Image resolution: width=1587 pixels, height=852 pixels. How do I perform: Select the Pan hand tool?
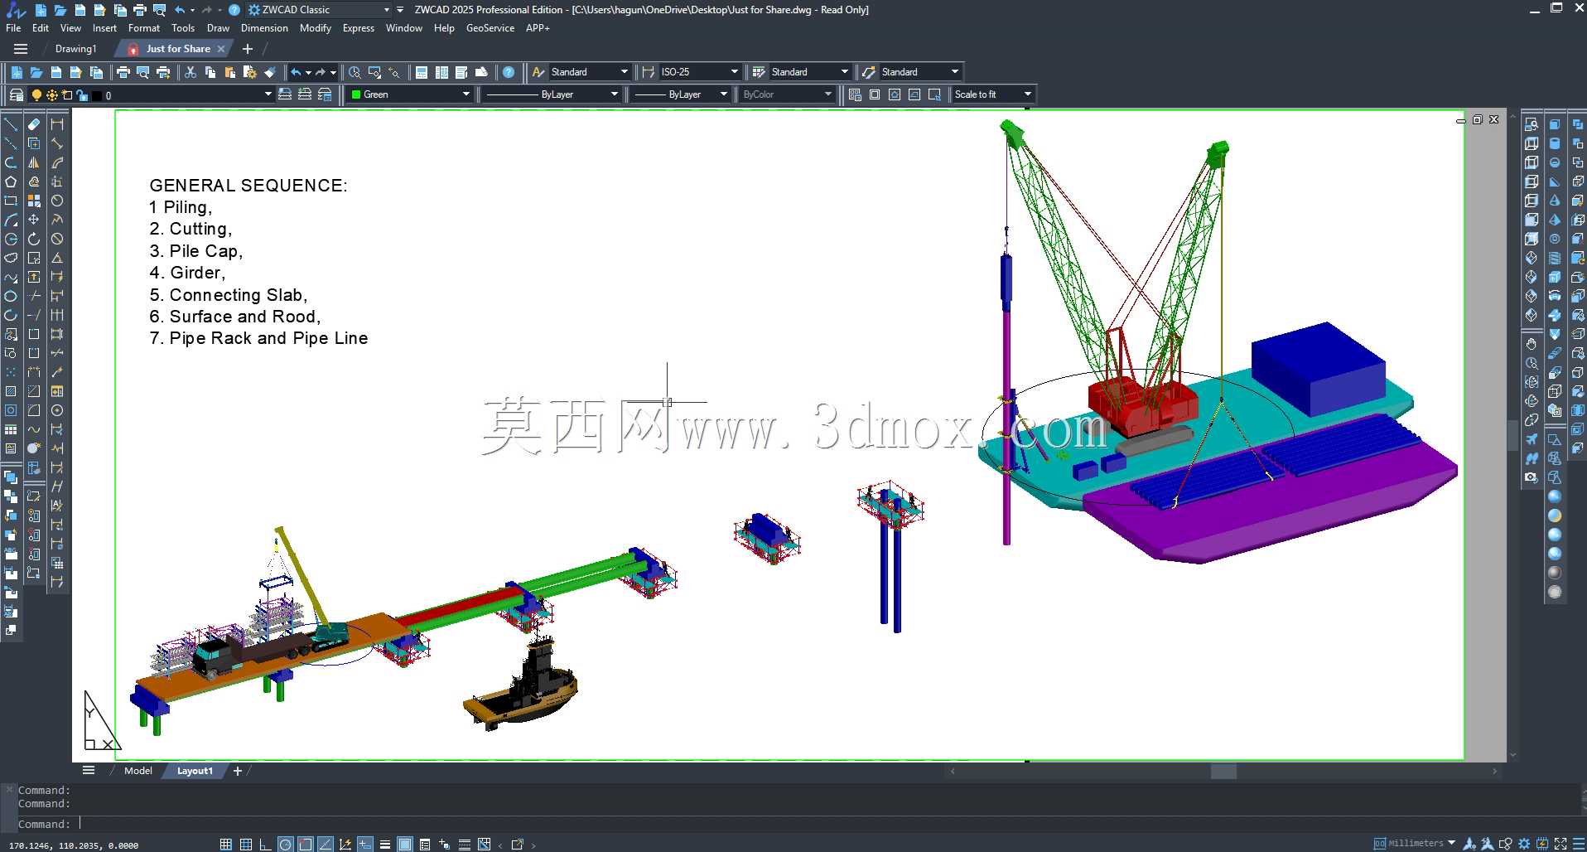tap(1532, 344)
